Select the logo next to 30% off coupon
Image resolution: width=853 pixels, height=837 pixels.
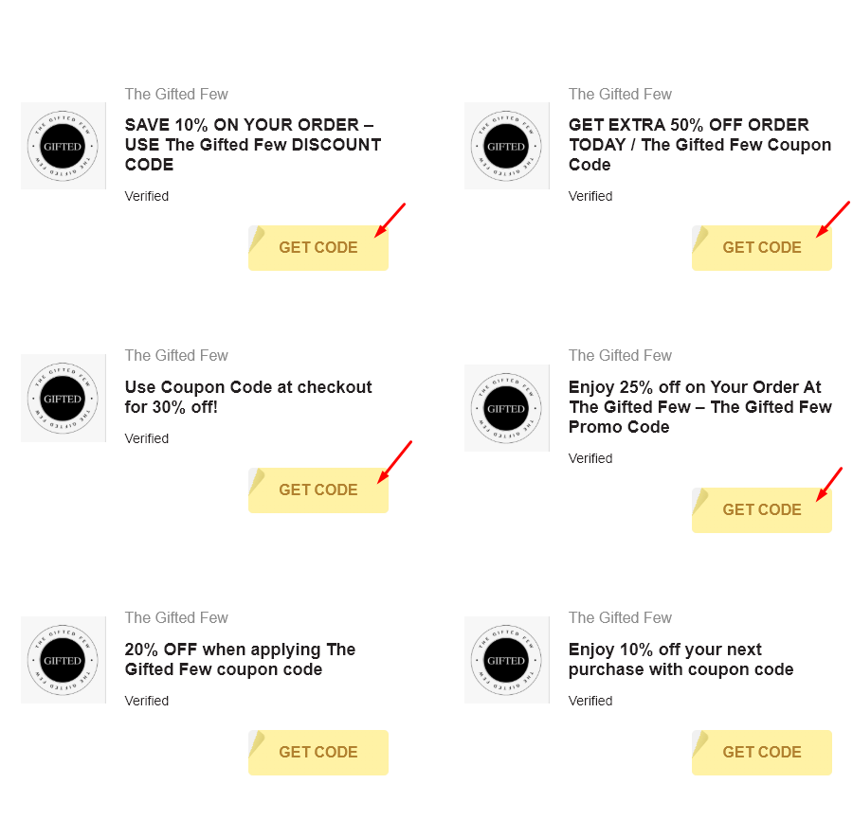[x=63, y=398]
